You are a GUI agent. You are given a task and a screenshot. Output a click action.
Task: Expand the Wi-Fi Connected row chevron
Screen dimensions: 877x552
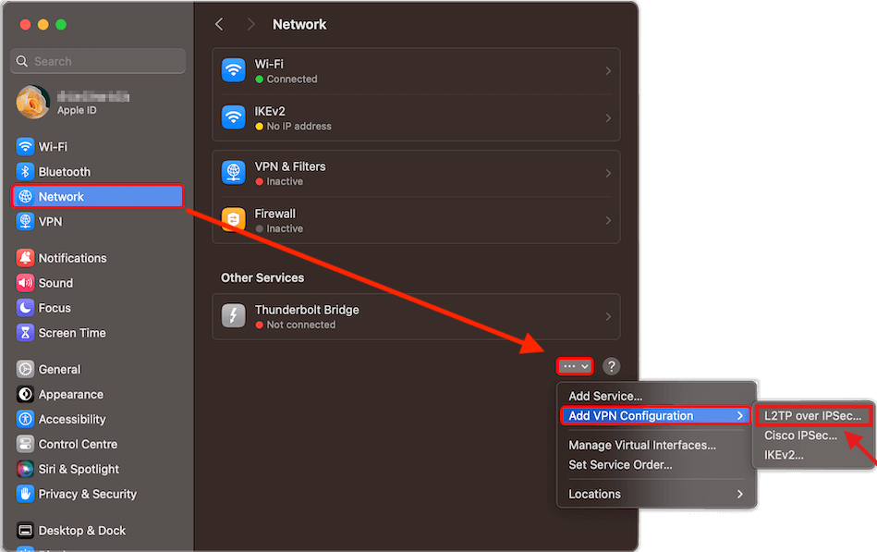click(x=607, y=71)
